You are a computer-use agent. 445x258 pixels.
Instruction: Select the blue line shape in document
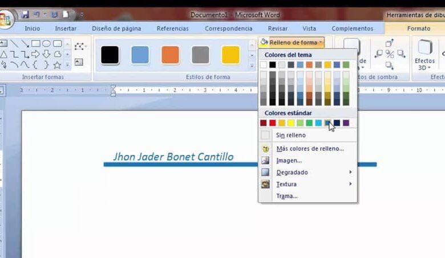coord(180,165)
